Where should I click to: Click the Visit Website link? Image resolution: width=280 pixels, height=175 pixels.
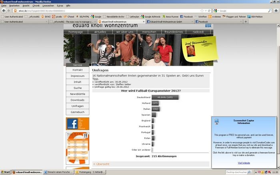coord(244,163)
